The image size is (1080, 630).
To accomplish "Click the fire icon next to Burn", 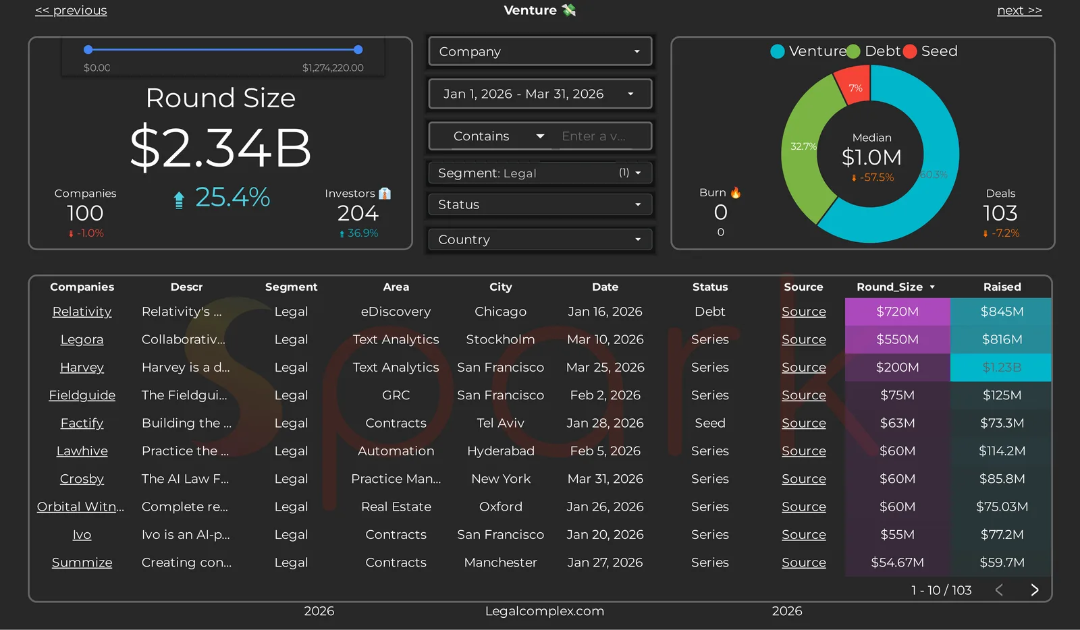I will click(736, 193).
